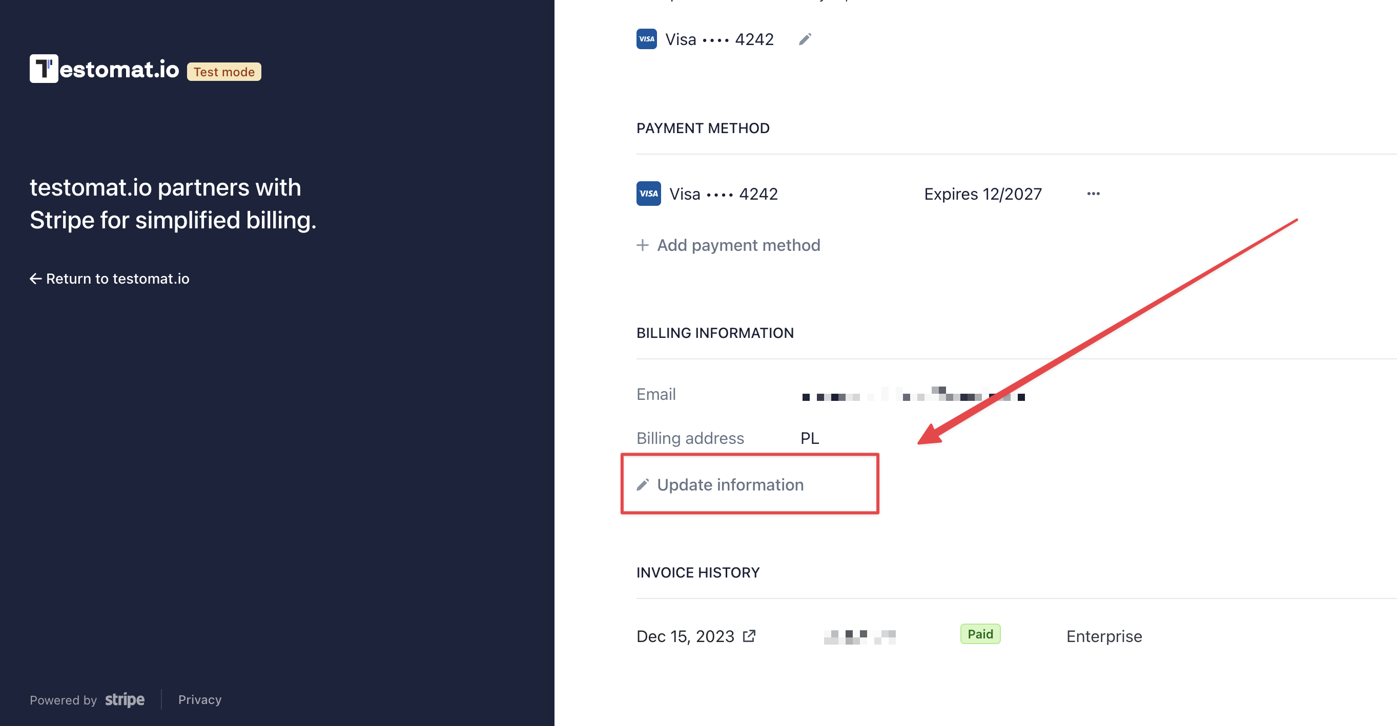Screen dimensions: 1397x726
Task: Click the Stripe logo in footer
Action: (x=125, y=699)
